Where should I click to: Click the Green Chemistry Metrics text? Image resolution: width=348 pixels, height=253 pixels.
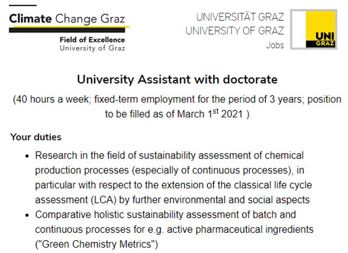pos(97,244)
